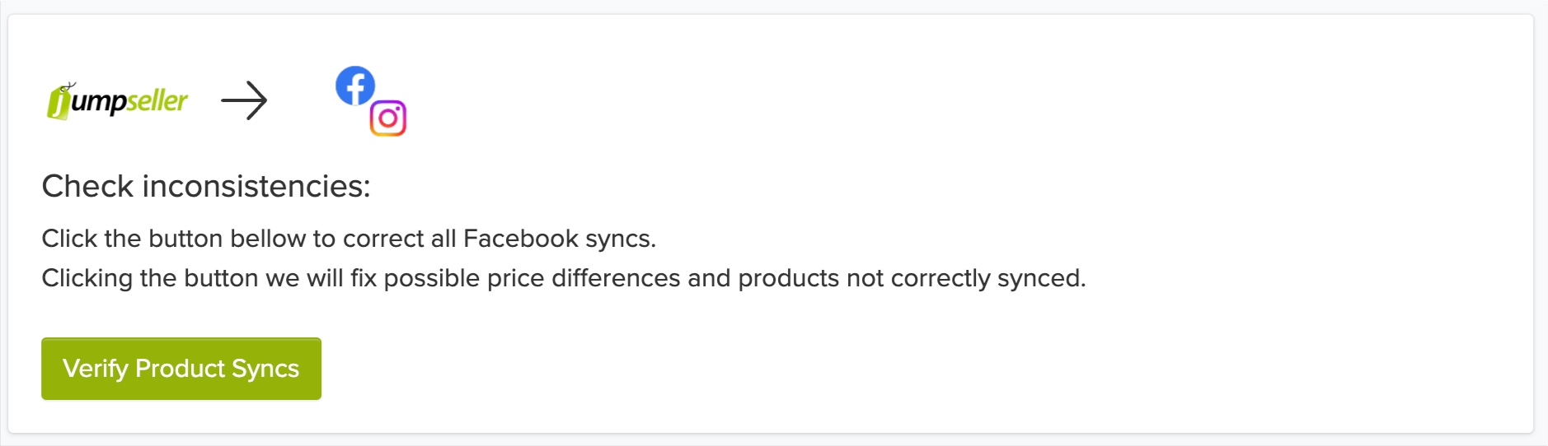Click the white 'f' inside Facebook circle

pos(356,87)
